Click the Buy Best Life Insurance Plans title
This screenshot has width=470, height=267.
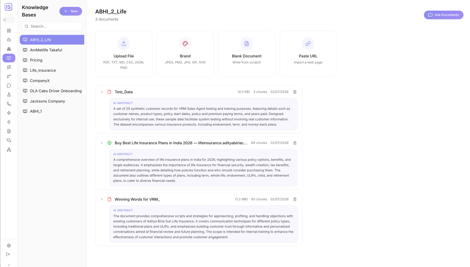[181, 143]
